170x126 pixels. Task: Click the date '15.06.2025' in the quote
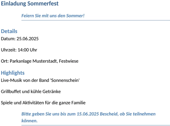click(x=88, y=114)
